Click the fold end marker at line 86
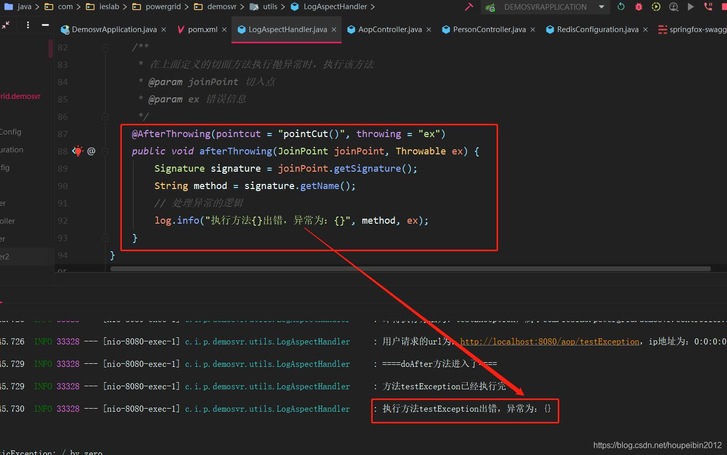727x455 pixels. [x=105, y=117]
